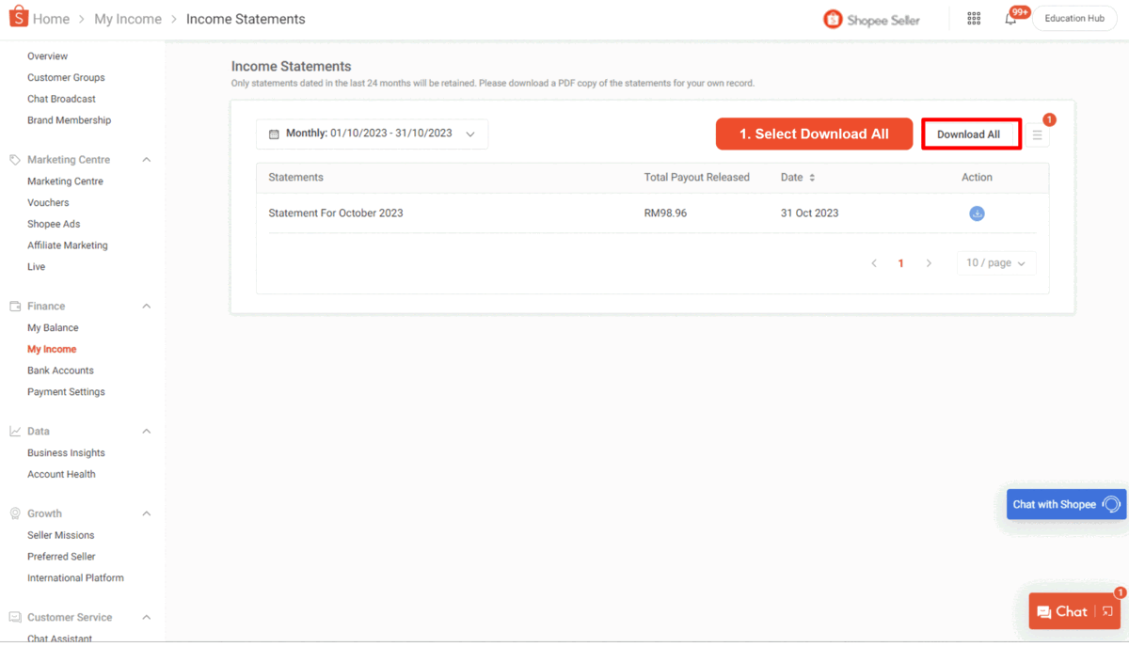Image resolution: width=1129 pixels, height=647 pixels.
Task: Open the notifications bell
Action: 1010,18
